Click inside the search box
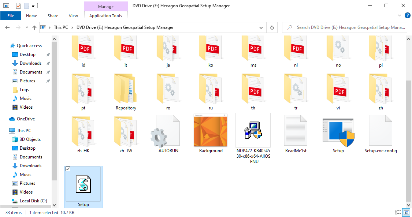This screenshot has height=217, width=412. [x=344, y=27]
